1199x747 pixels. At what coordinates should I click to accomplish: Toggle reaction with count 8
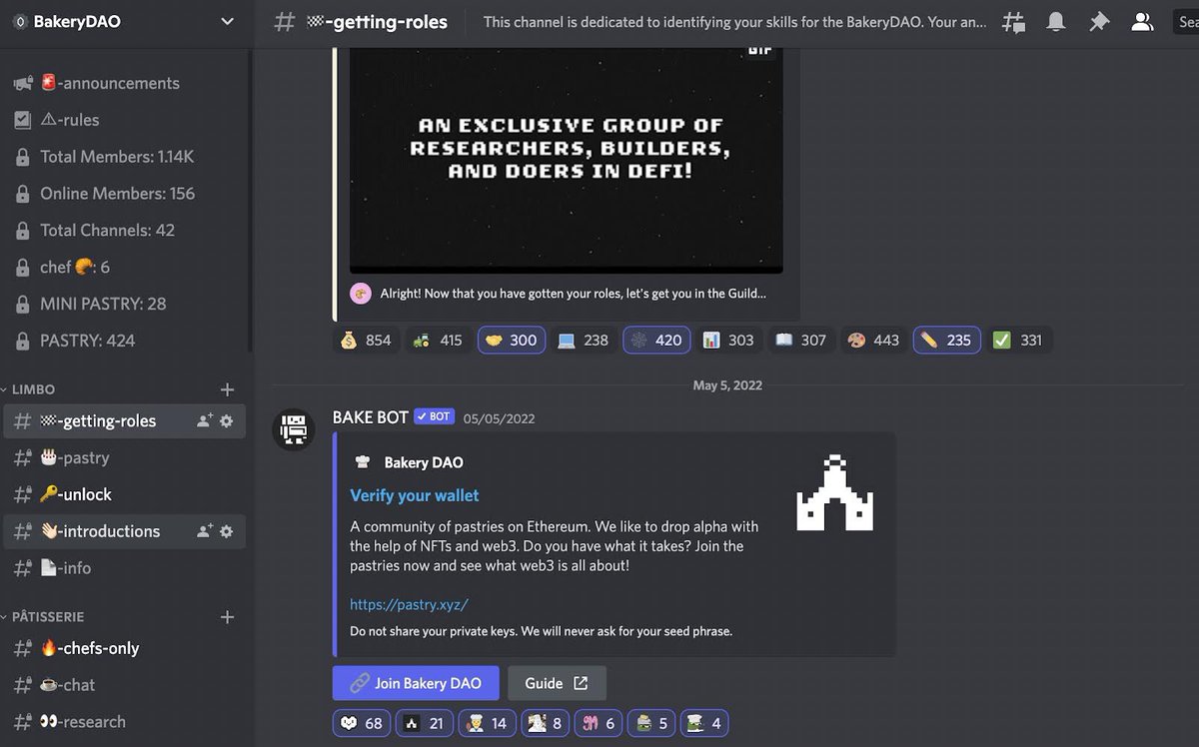(545, 723)
